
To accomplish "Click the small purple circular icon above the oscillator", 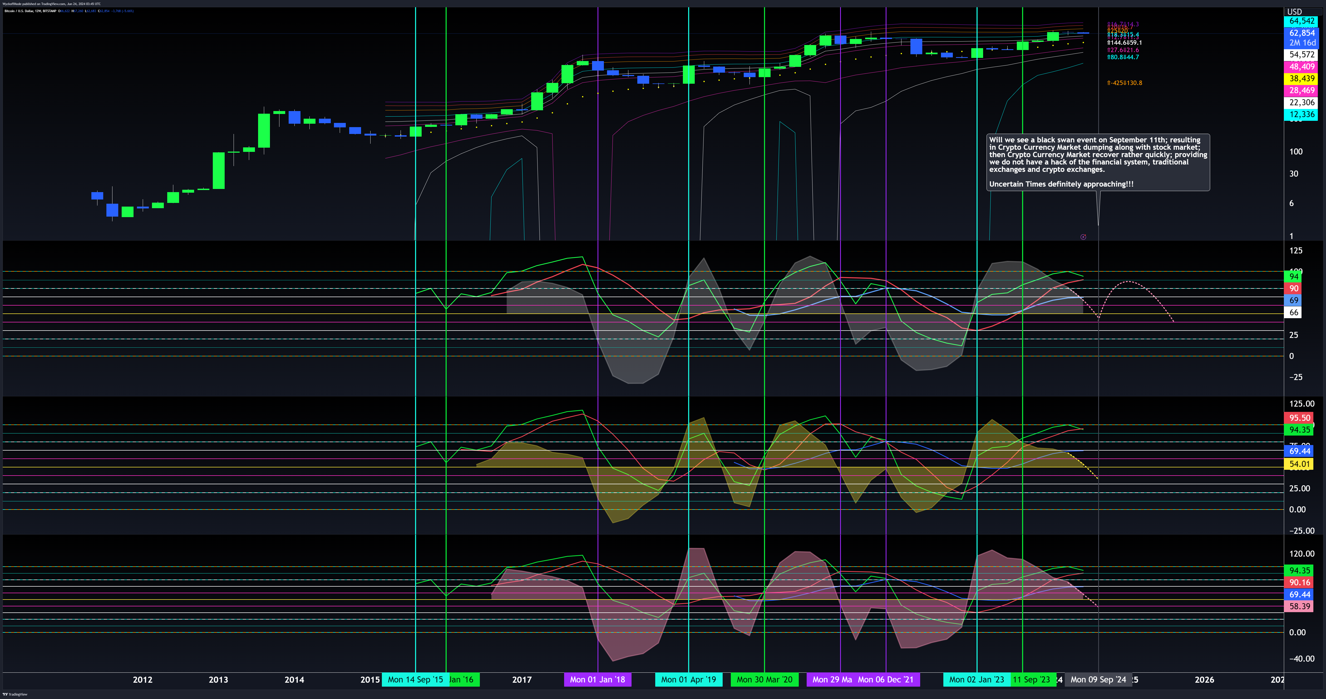I will coord(1083,237).
